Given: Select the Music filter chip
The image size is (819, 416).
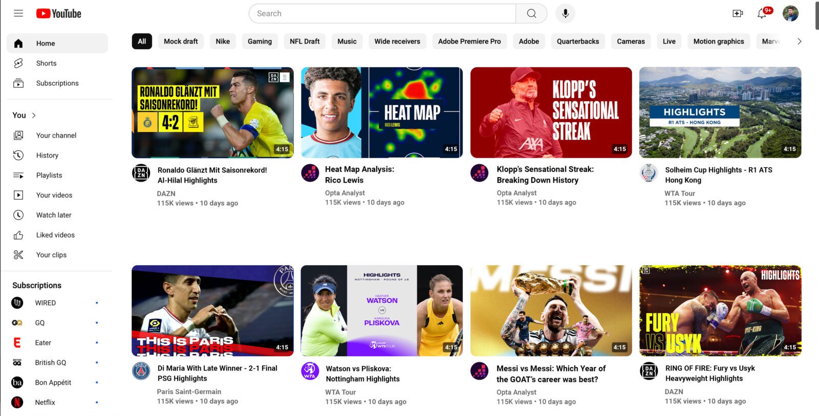Looking at the screenshot, I should (x=347, y=41).
